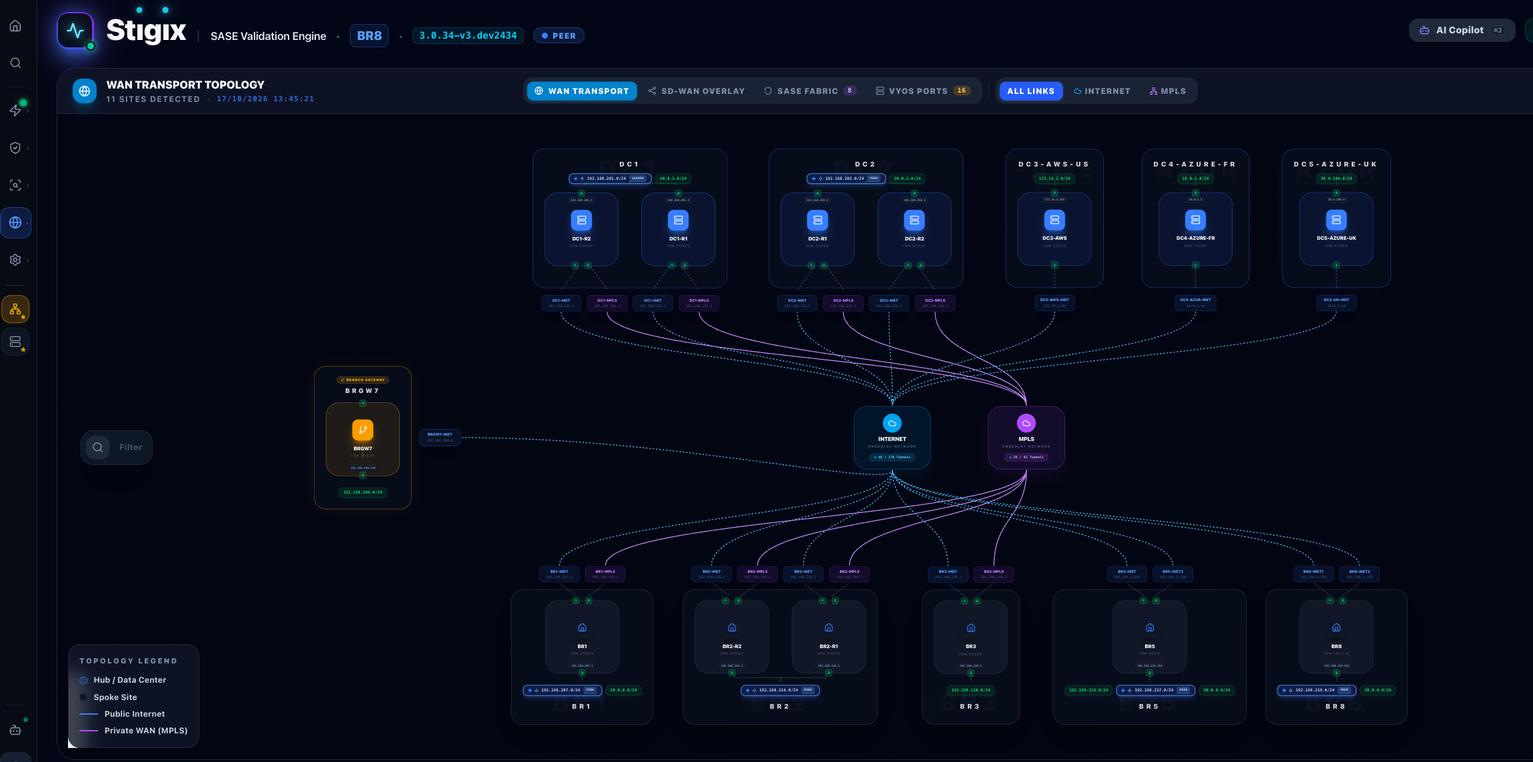This screenshot has width=1533, height=762.
Task: Click the DC1-R2 server device icon
Action: pyautogui.click(x=581, y=220)
